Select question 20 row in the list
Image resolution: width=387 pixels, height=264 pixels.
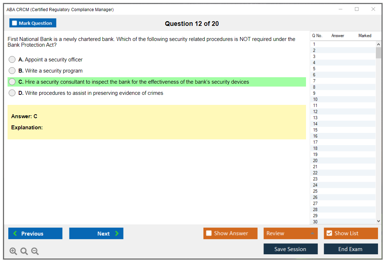click(x=315, y=161)
